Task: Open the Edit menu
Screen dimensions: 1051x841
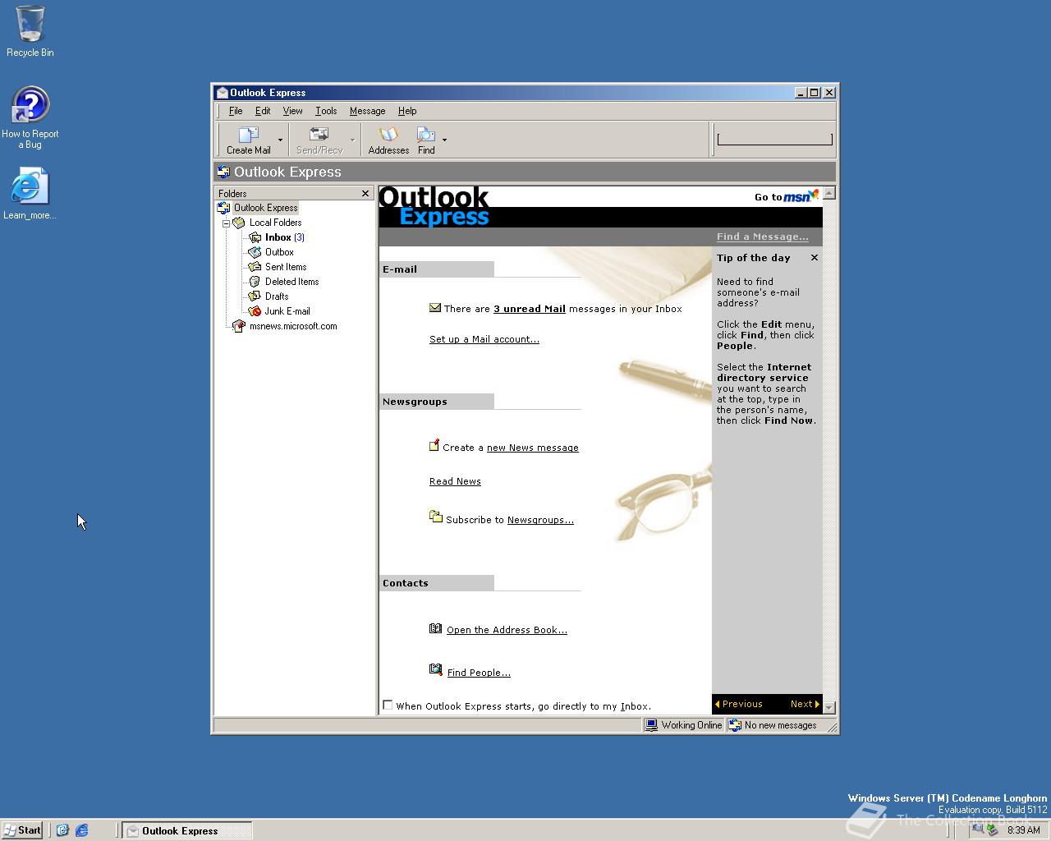Action: [x=263, y=111]
